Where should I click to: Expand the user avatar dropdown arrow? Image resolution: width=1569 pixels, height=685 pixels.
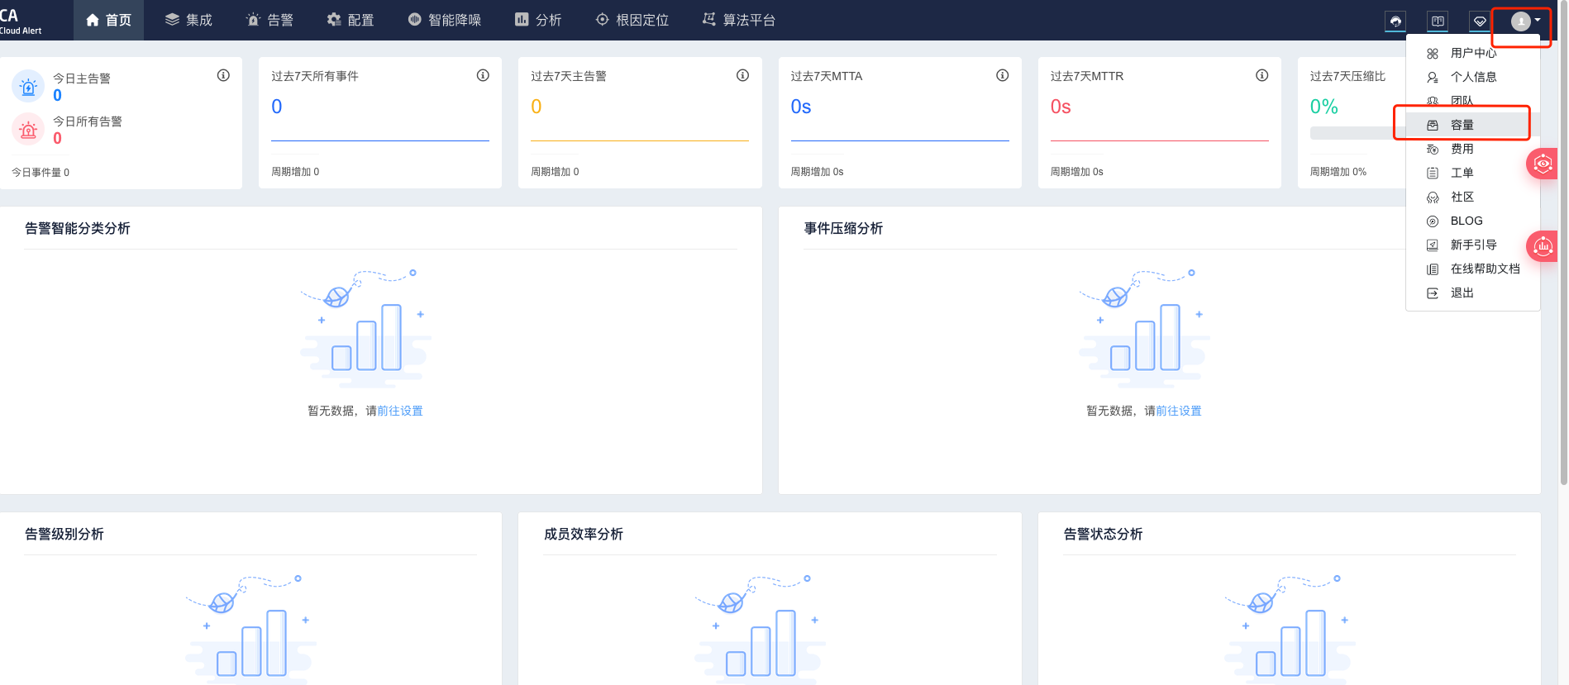(1538, 20)
